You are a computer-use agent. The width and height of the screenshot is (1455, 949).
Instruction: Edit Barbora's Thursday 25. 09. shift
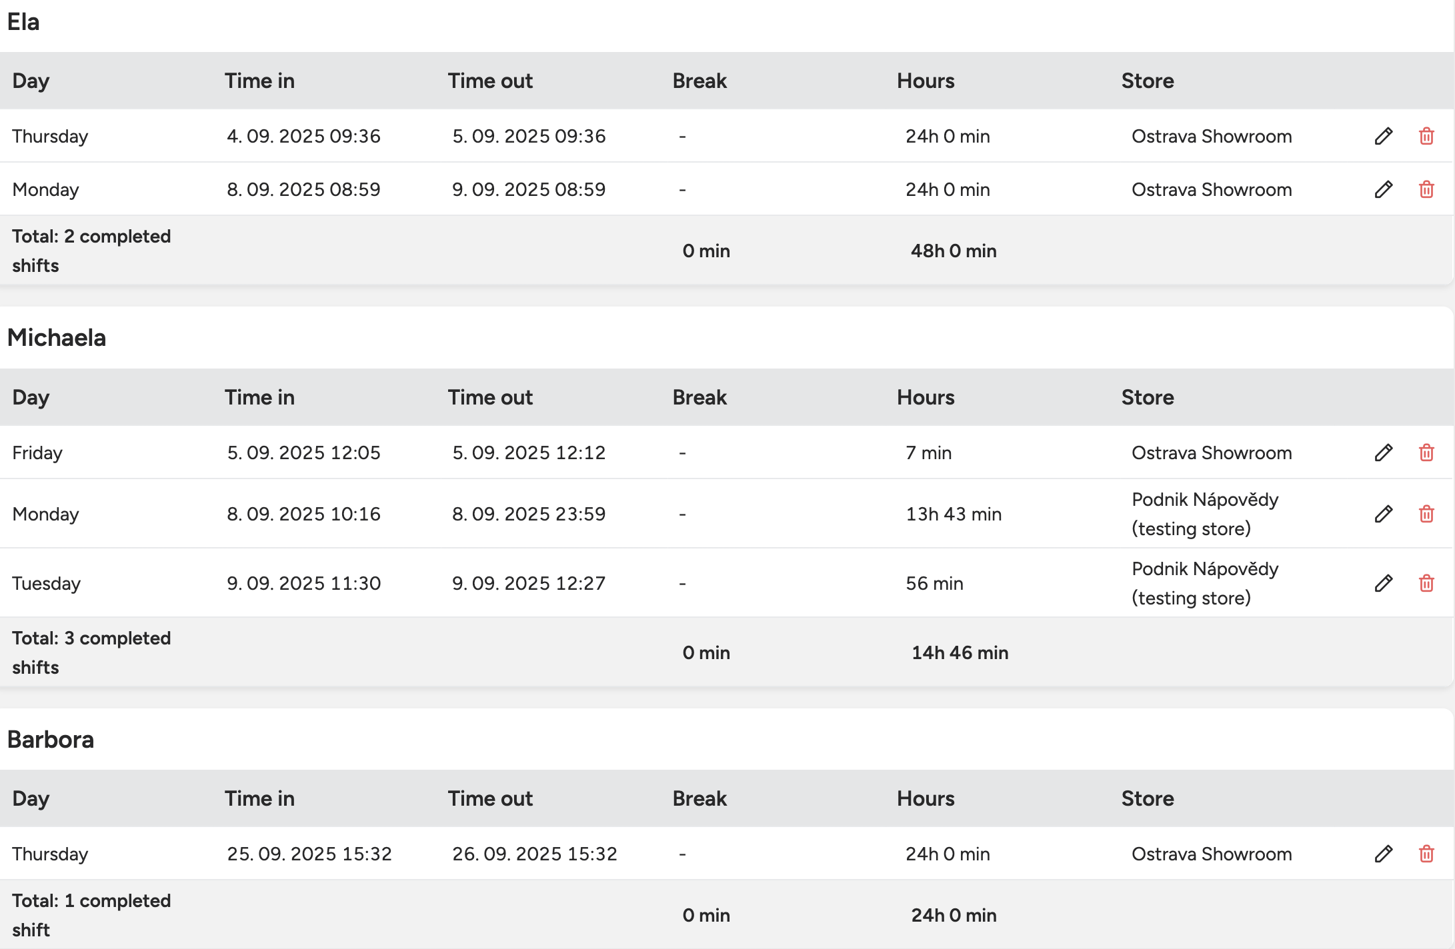point(1384,854)
